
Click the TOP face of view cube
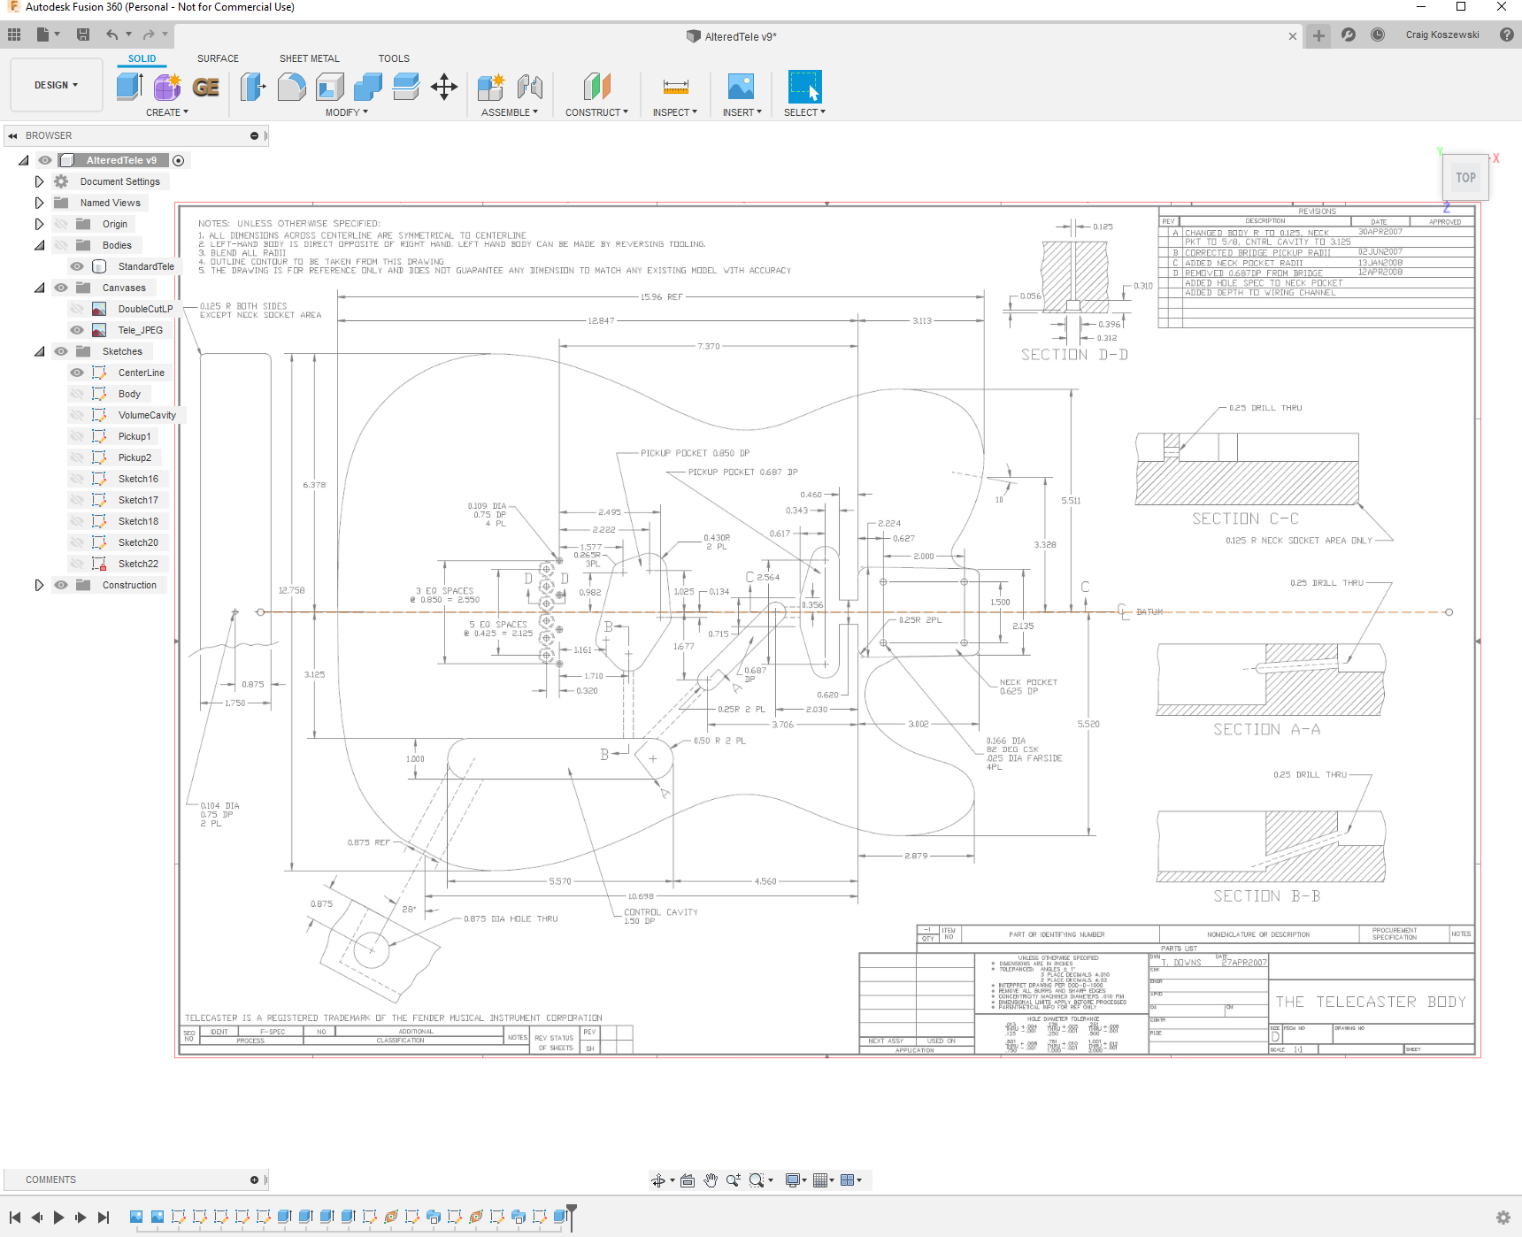tap(1465, 178)
